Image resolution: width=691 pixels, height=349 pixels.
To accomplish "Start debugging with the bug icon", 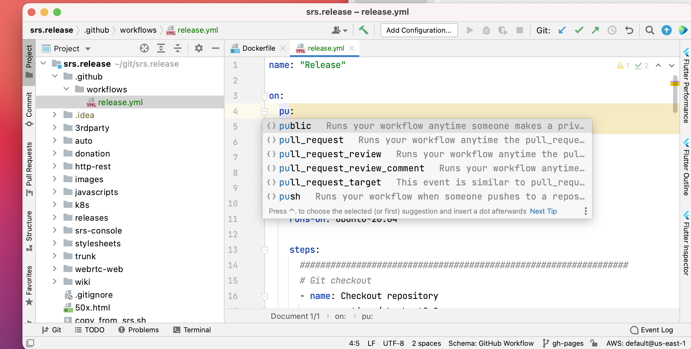I will pyautogui.click(x=486, y=30).
